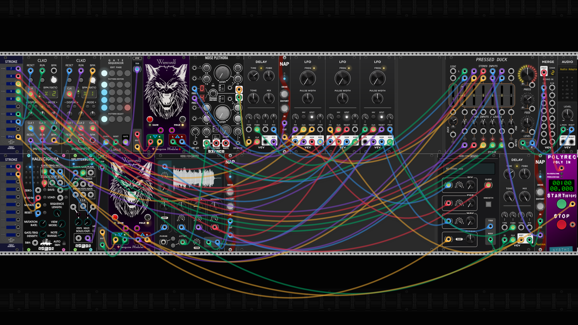Toggle third channel mute on Pressed Duck
578x325 pixels.
point(483,140)
